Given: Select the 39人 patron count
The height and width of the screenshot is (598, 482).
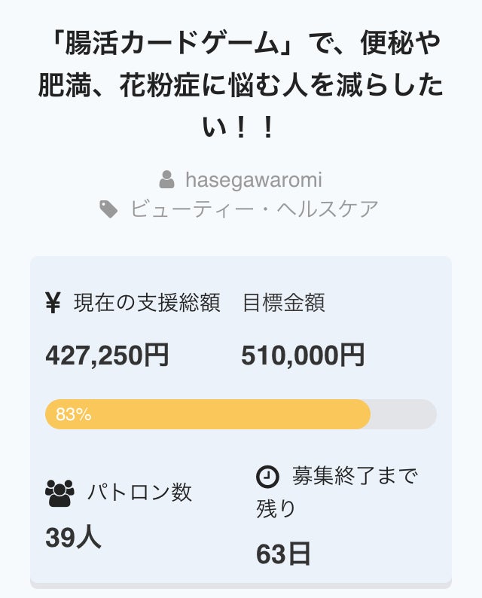Looking at the screenshot, I should pyautogui.click(x=73, y=537).
